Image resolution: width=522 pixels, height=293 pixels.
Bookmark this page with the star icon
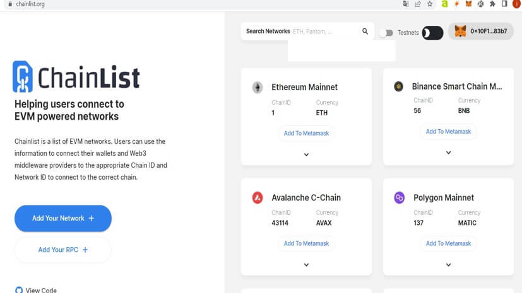430,4
